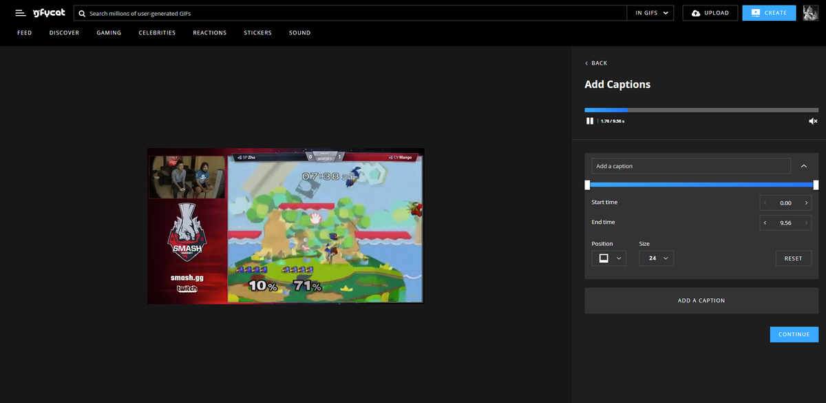Click the Add a caption text field
The width and height of the screenshot is (826, 403).
pos(691,166)
